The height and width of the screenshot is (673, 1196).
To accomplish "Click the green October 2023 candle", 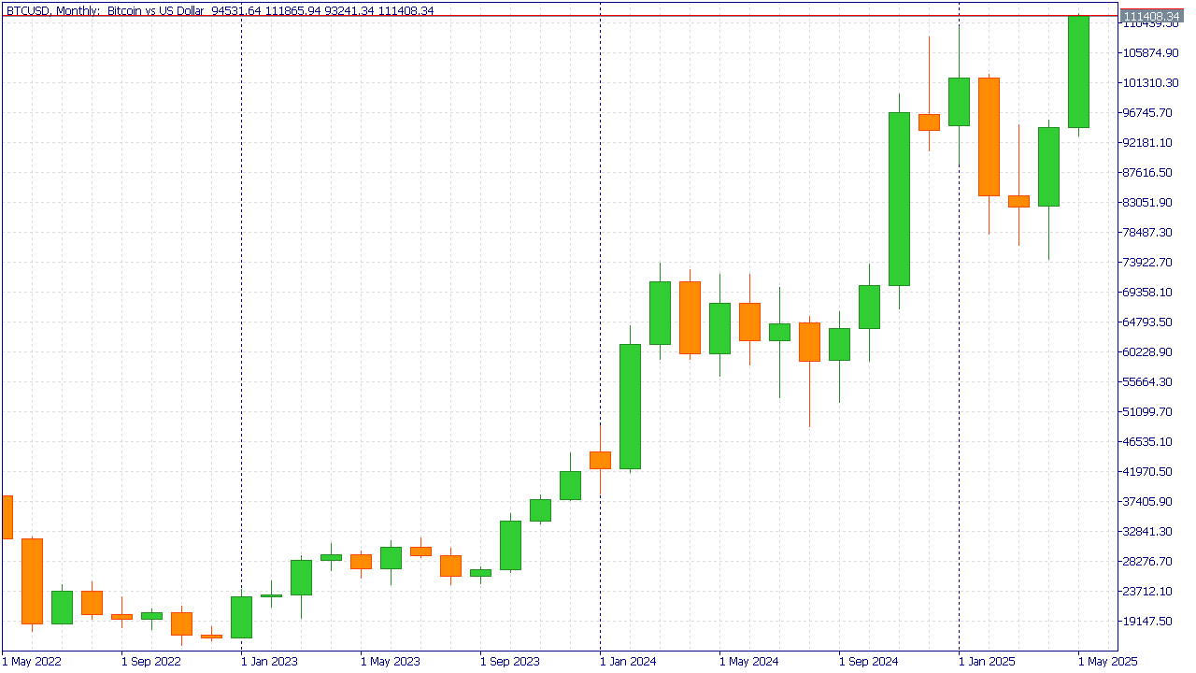I will click(510, 545).
